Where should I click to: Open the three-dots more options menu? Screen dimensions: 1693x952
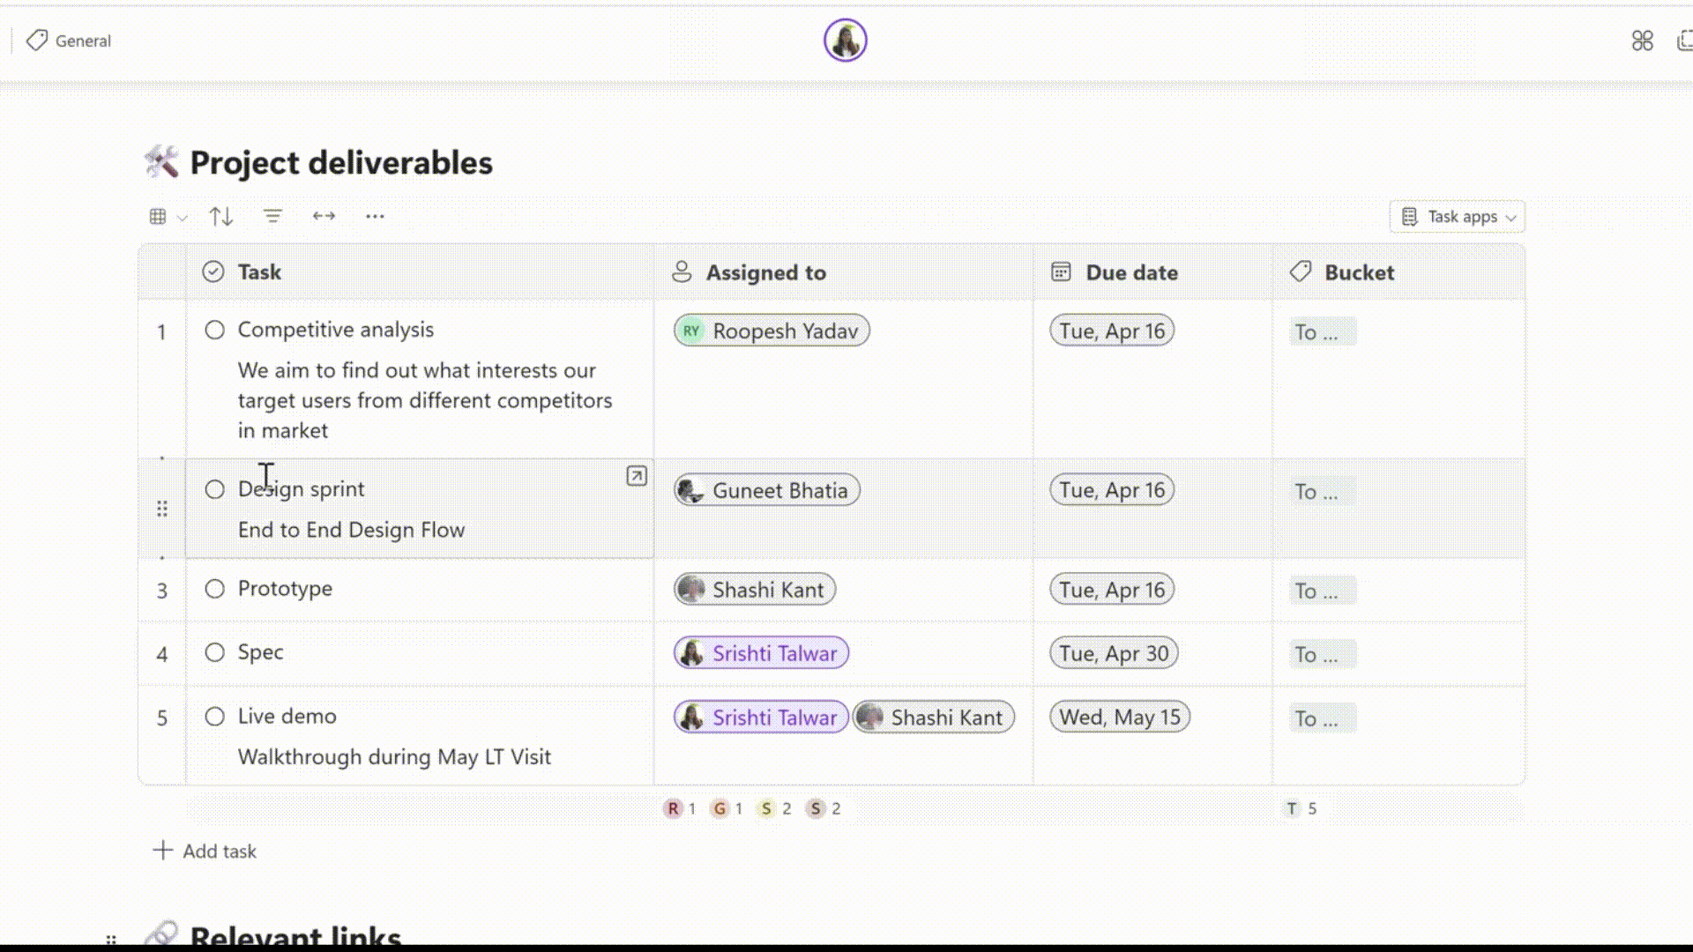point(375,216)
